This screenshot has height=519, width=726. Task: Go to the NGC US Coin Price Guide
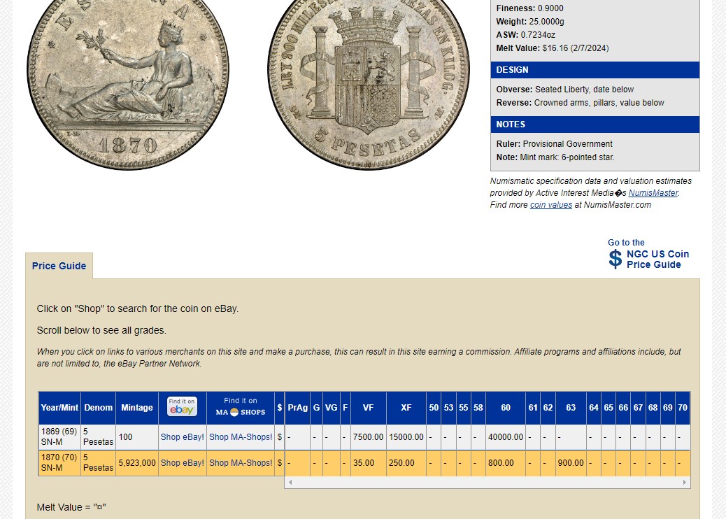tap(657, 259)
